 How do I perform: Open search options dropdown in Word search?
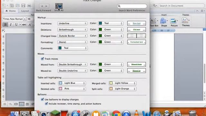click(x=155, y=6)
